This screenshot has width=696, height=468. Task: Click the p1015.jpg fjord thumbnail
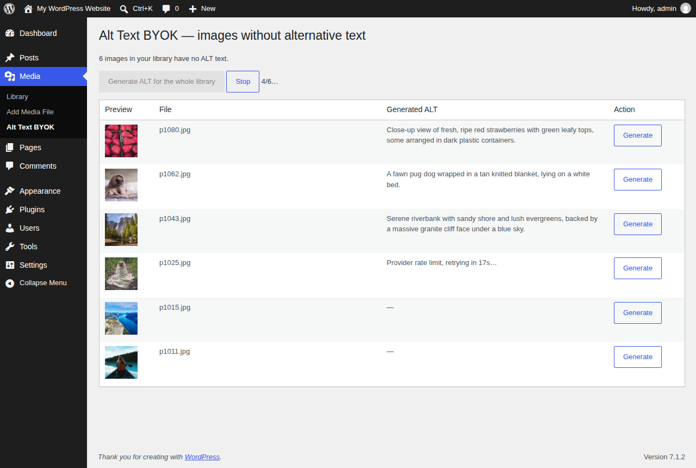pyautogui.click(x=121, y=318)
